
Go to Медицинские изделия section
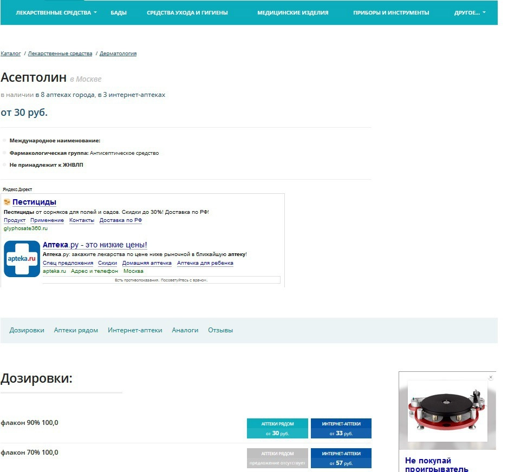[x=292, y=12]
